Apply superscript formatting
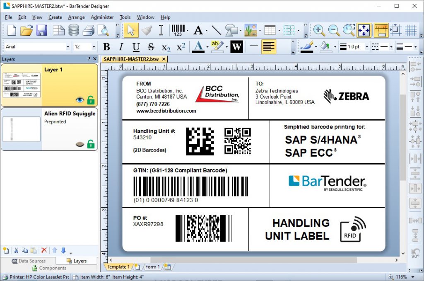 [x=181, y=46]
